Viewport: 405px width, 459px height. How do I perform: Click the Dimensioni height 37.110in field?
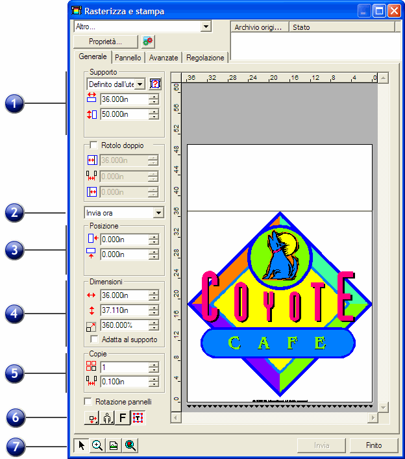(x=124, y=310)
